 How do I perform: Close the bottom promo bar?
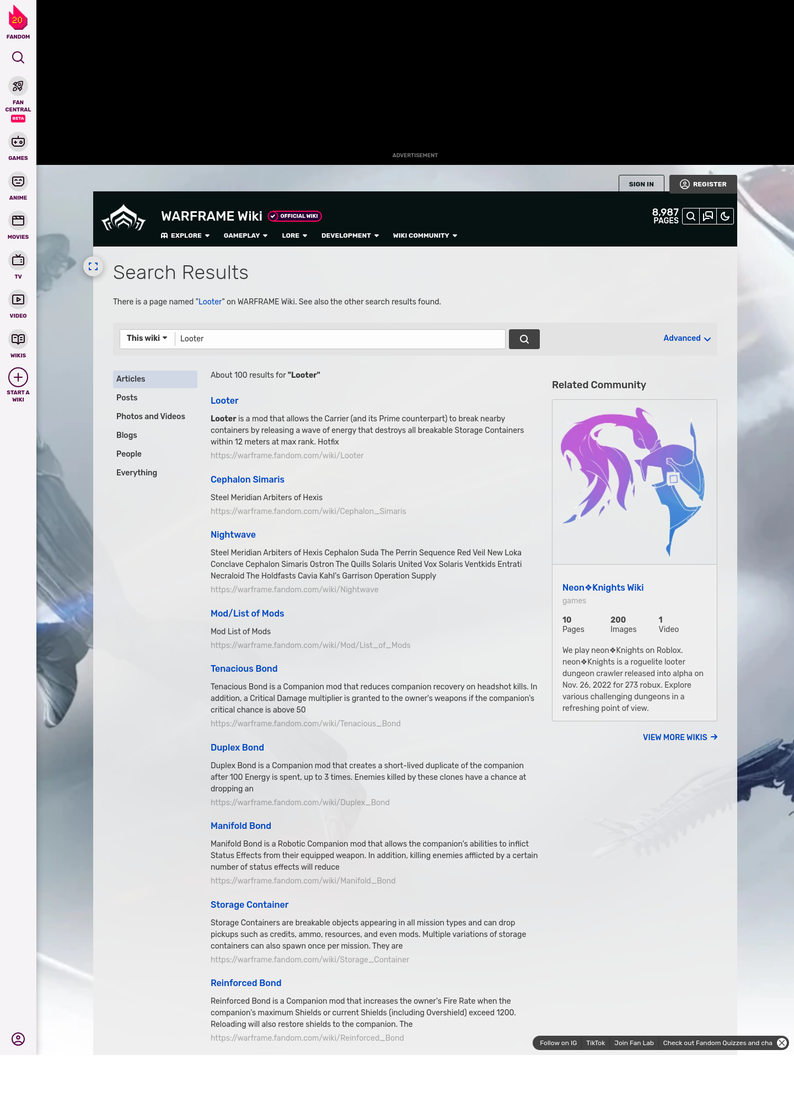(x=782, y=1043)
